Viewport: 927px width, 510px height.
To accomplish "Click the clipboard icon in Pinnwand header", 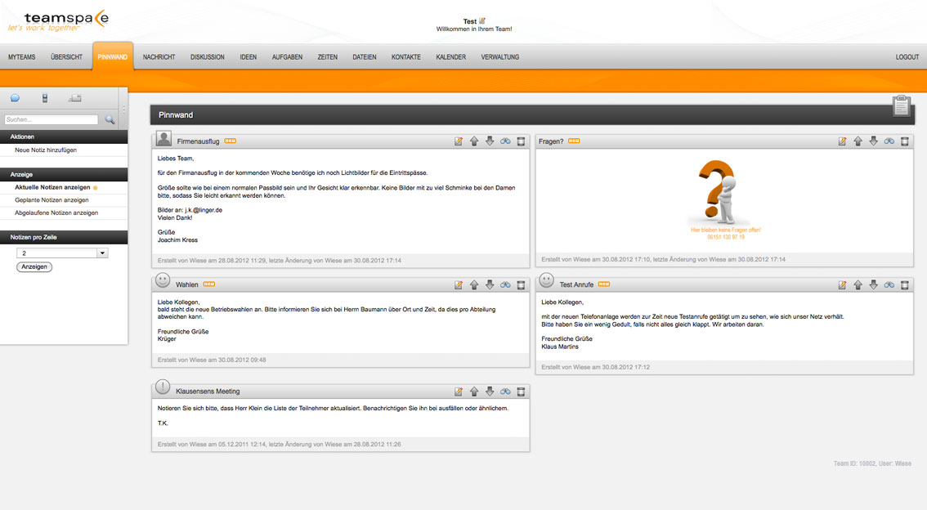I will coord(901,105).
